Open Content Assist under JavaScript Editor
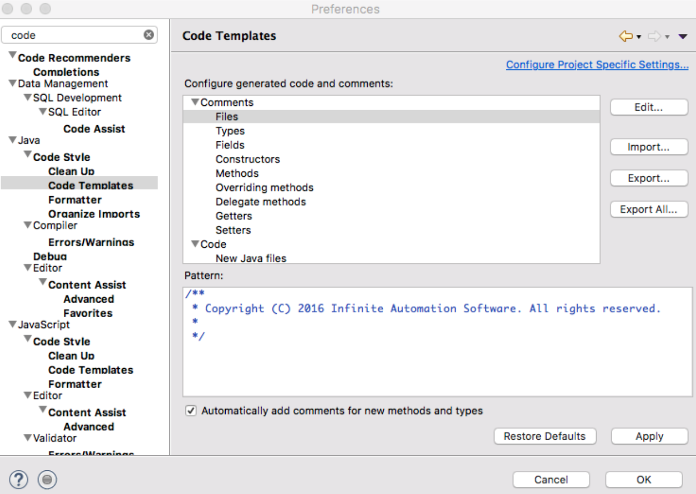 tap(87, 412)
